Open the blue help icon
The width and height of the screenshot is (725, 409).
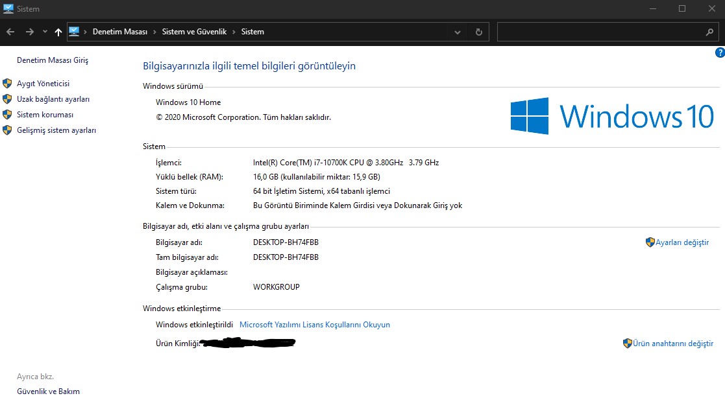[x=720, y=53]
